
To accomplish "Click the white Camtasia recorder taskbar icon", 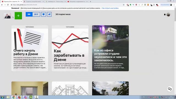I will [x=37, y=97].
